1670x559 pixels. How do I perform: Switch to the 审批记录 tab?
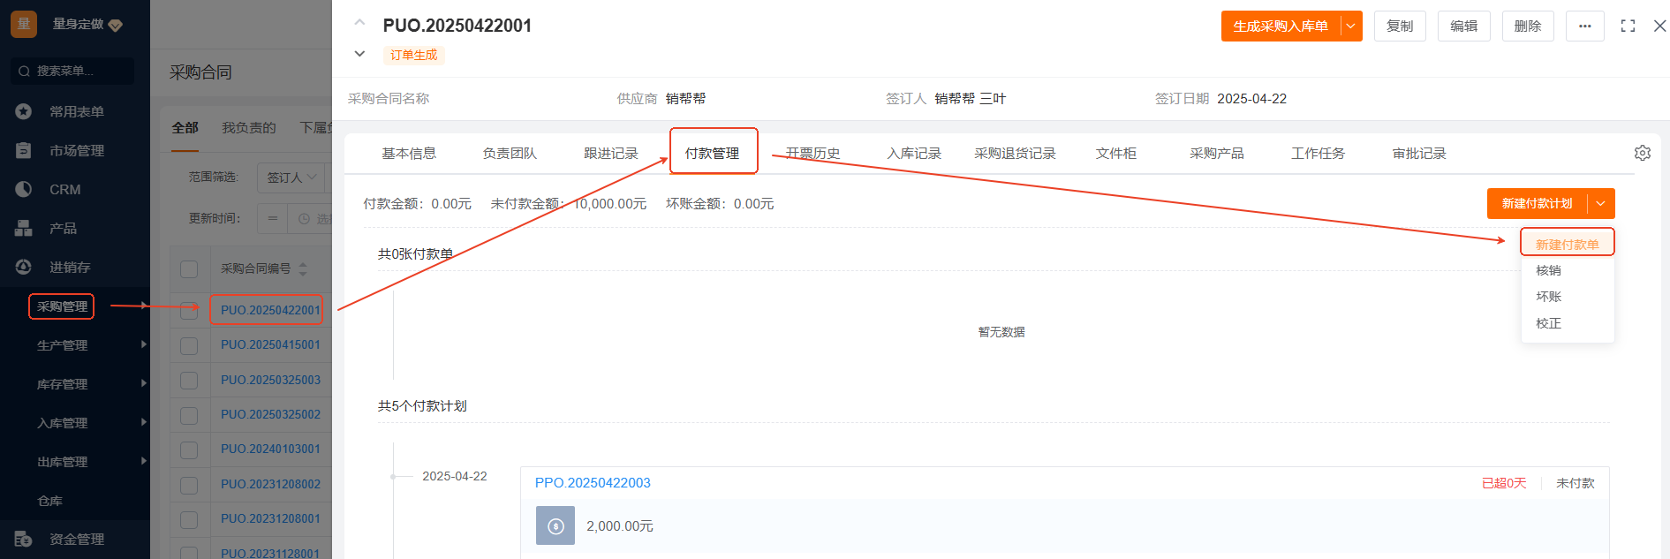[x=1420, y=154]
